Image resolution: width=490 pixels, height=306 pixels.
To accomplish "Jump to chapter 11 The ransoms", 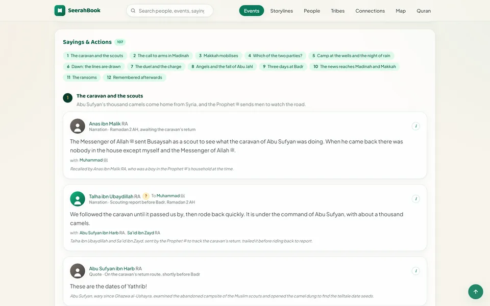I will [x=82, y=78].
